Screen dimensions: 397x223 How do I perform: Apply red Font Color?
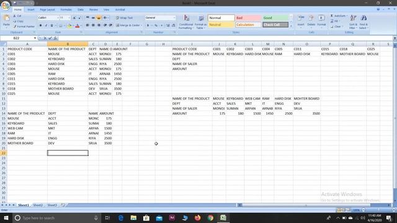77,25
